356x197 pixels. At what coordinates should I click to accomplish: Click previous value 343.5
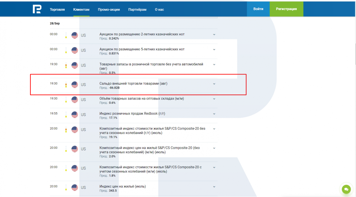113,191
